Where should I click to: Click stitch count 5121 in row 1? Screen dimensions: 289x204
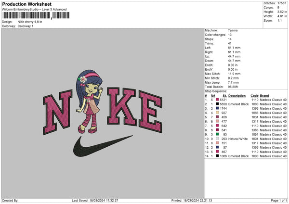pyautogui.click(x=223, y=100)
